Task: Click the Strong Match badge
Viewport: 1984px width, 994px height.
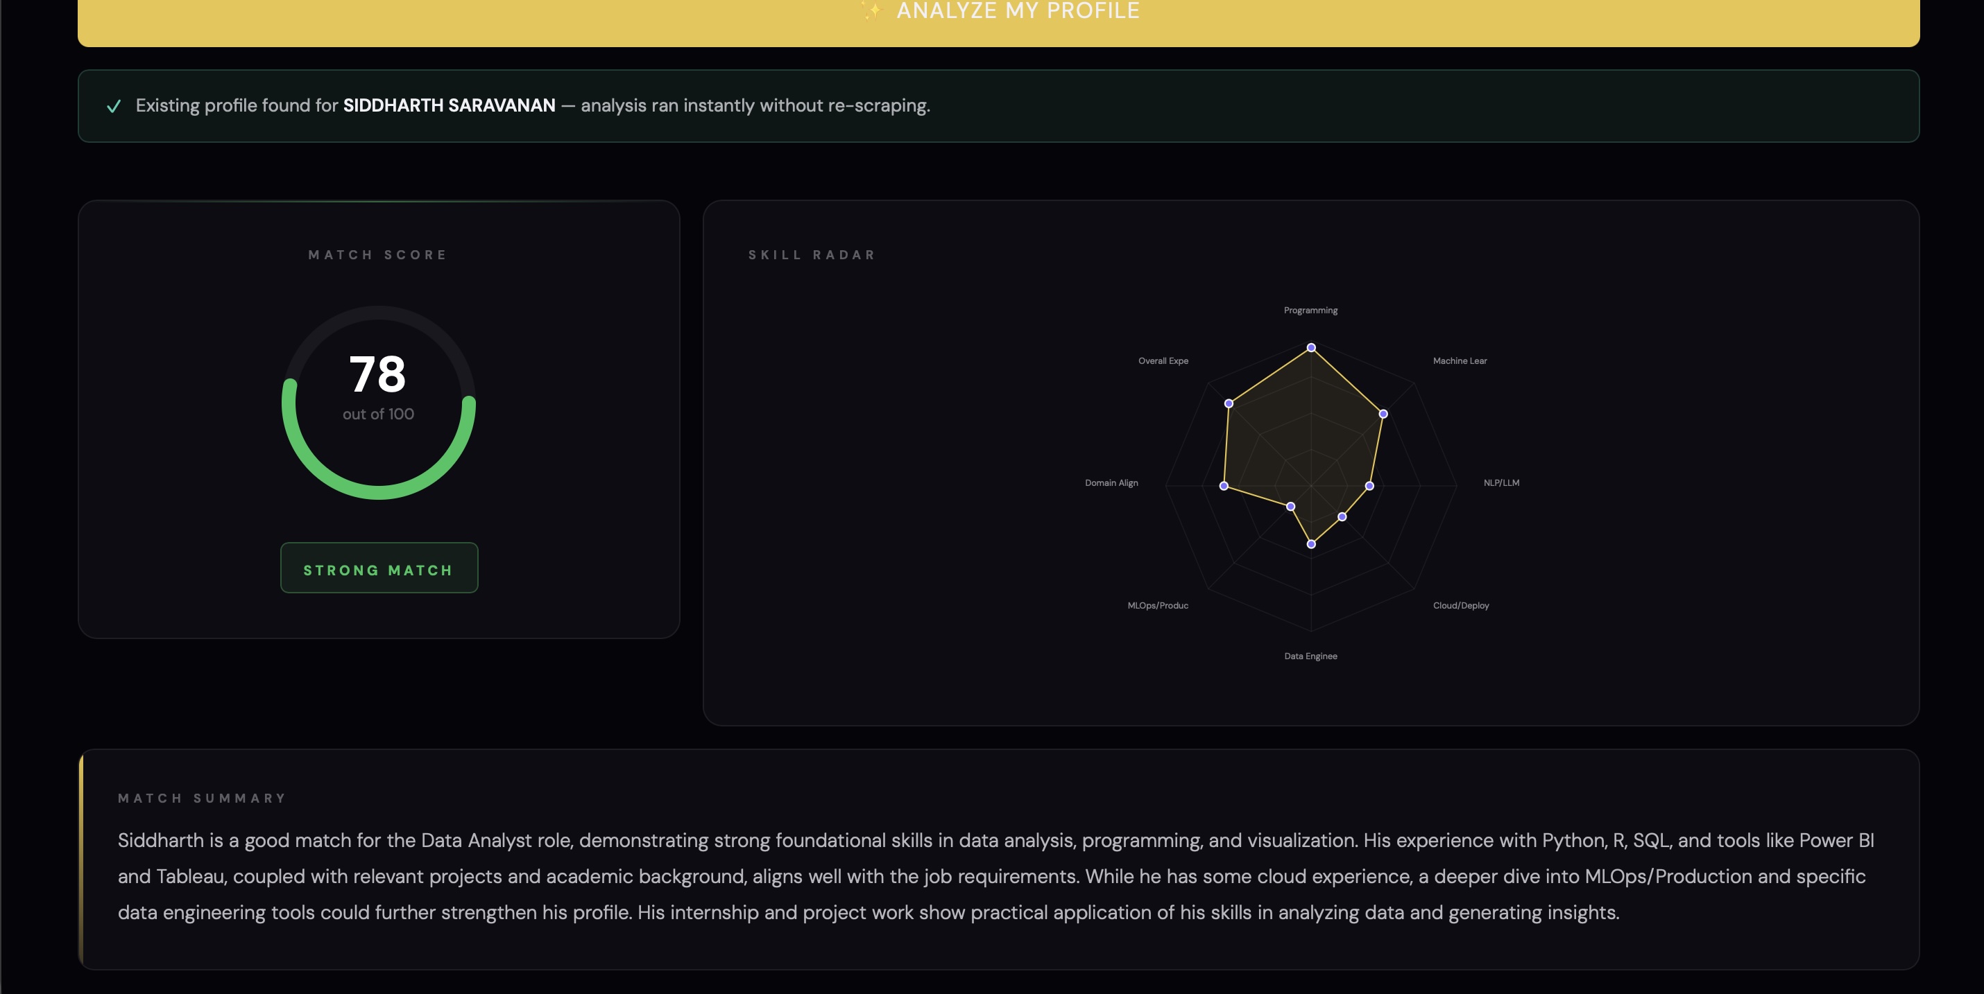Action: tap(379, 568)
